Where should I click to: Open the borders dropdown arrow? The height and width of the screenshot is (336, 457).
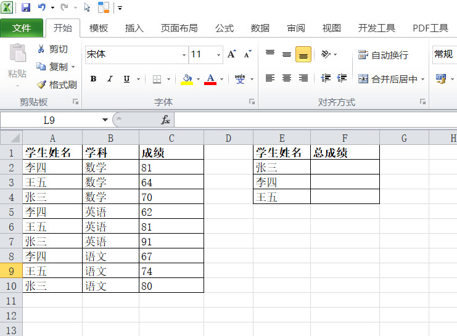point(168,79)
